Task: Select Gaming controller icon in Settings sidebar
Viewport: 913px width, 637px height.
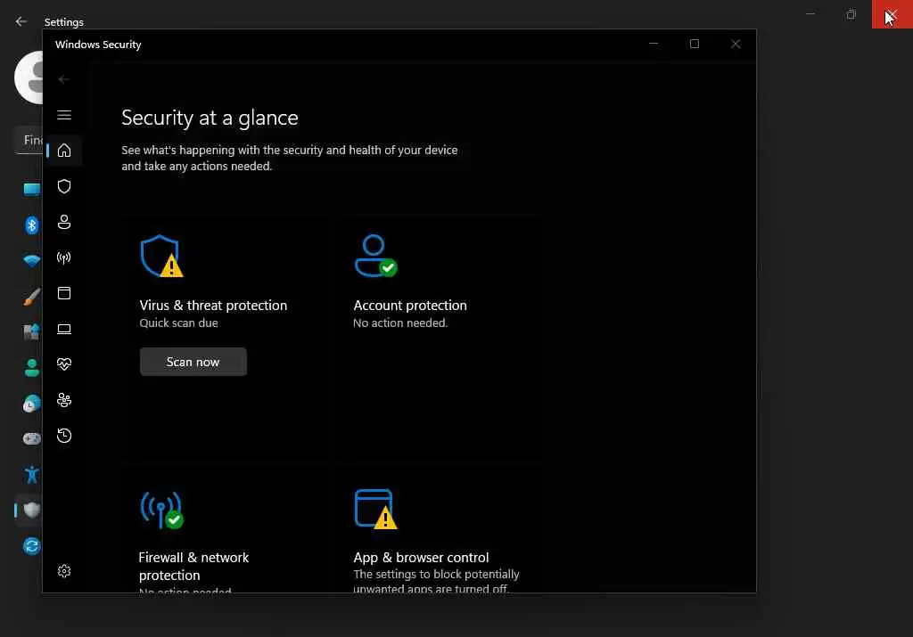Action: point(32,438)
